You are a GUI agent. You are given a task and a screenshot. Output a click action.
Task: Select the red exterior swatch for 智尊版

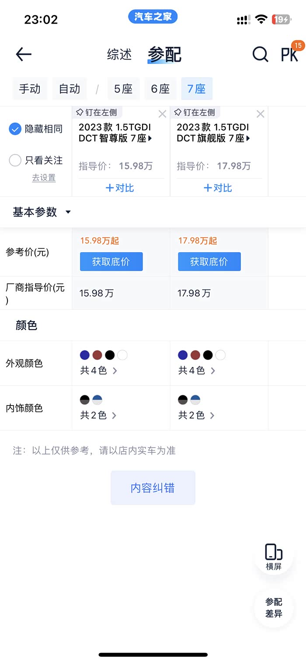97,355
